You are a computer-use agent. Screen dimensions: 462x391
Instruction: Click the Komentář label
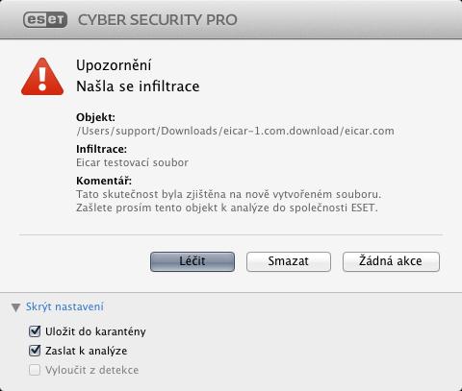pos(104,181)
